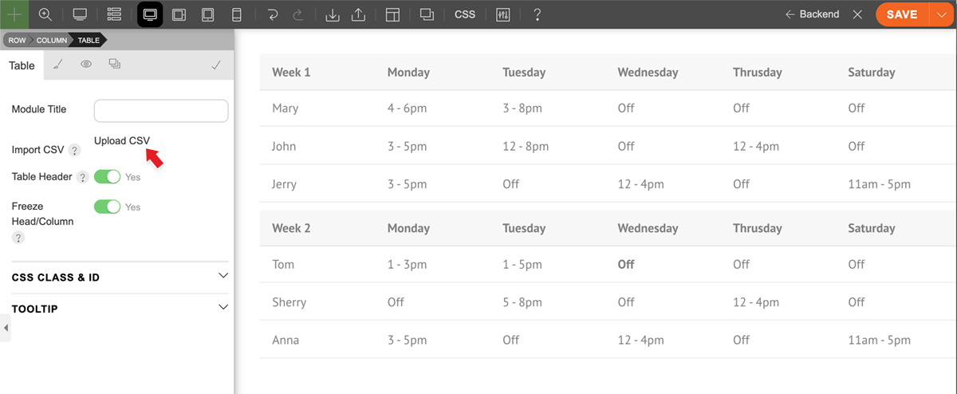Open the help question mark
Screen dimensions: 957x394
tap(537, 14)
